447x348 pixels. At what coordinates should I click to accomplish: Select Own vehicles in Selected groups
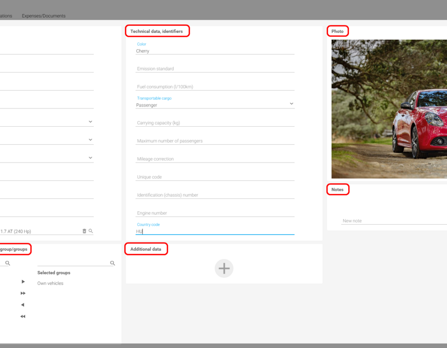click(x=51, y=283)
